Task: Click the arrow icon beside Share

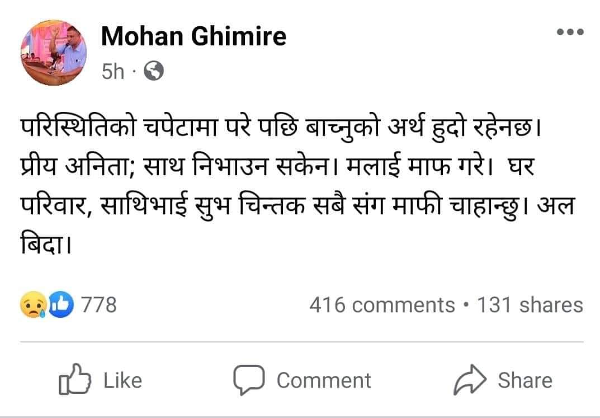Action: [x=470, y=381]
